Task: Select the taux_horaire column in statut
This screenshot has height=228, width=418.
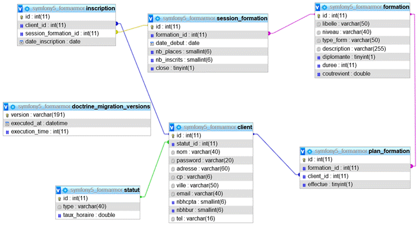Action: (98, 215)
